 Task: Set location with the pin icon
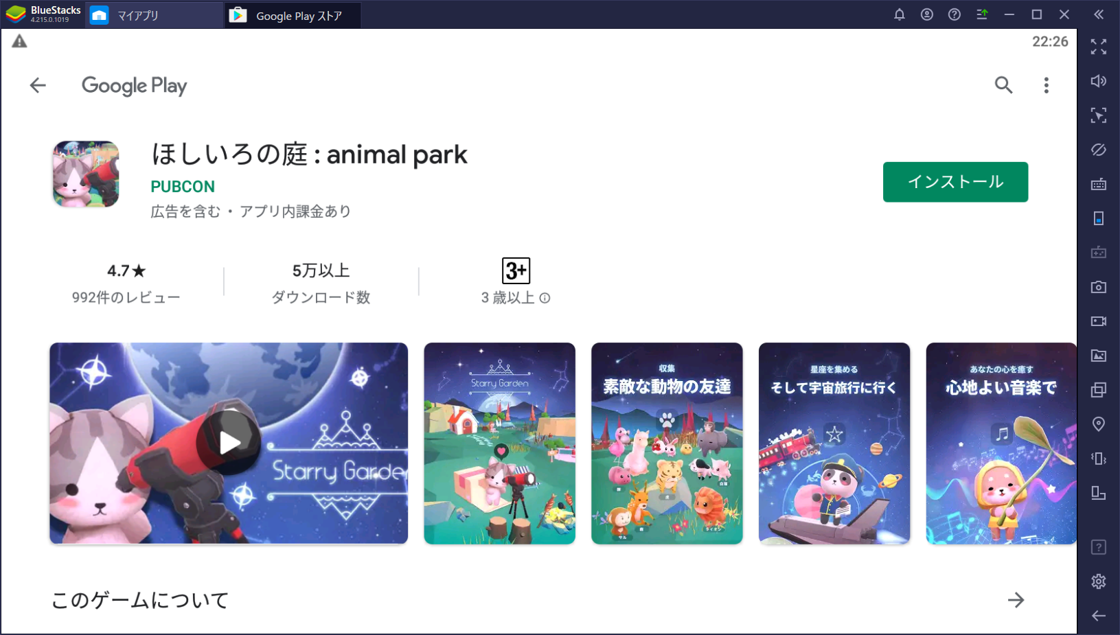tap(1099, 424)
